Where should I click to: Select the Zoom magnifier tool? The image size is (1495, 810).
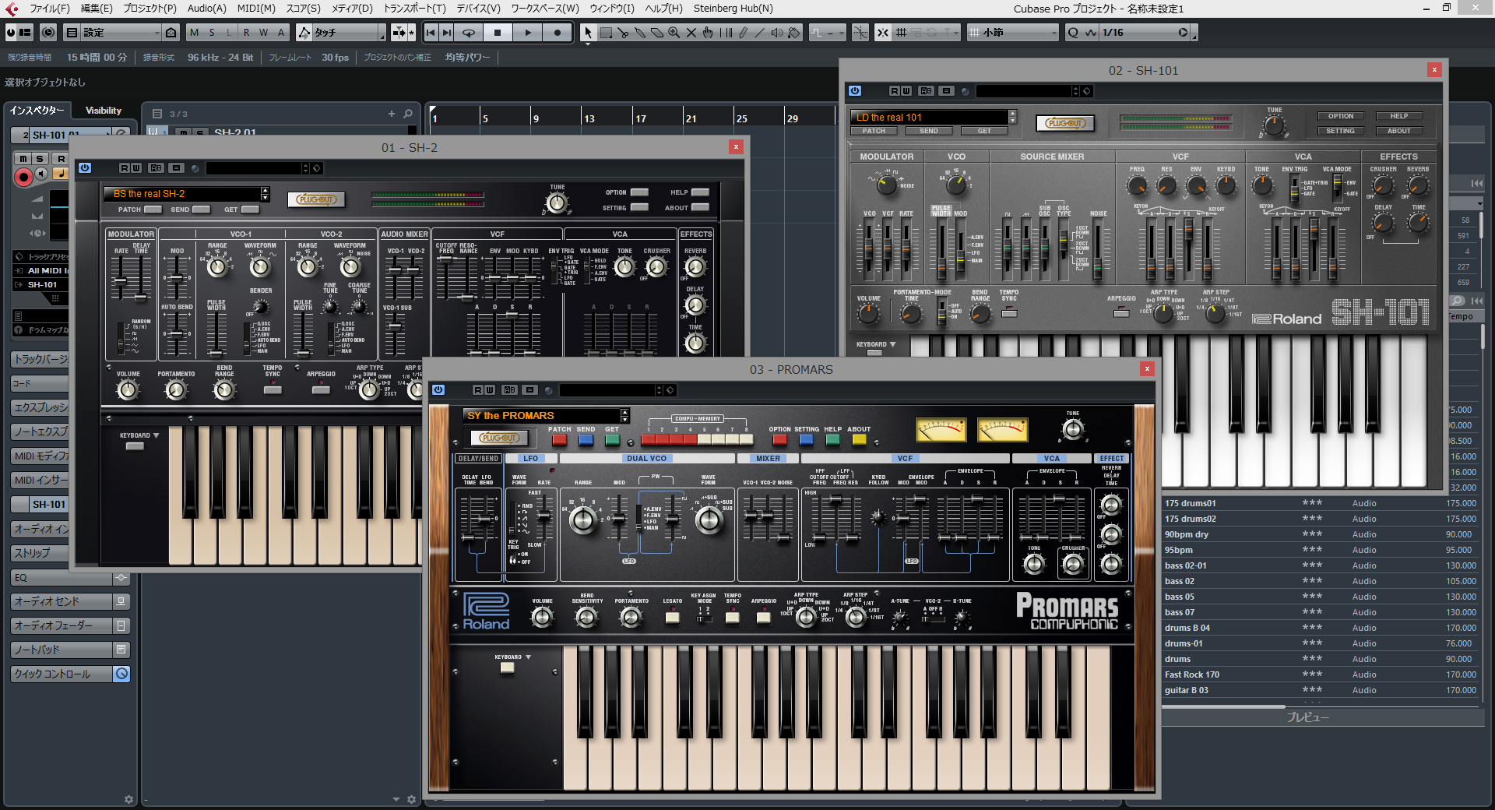(x=674, y=33)
